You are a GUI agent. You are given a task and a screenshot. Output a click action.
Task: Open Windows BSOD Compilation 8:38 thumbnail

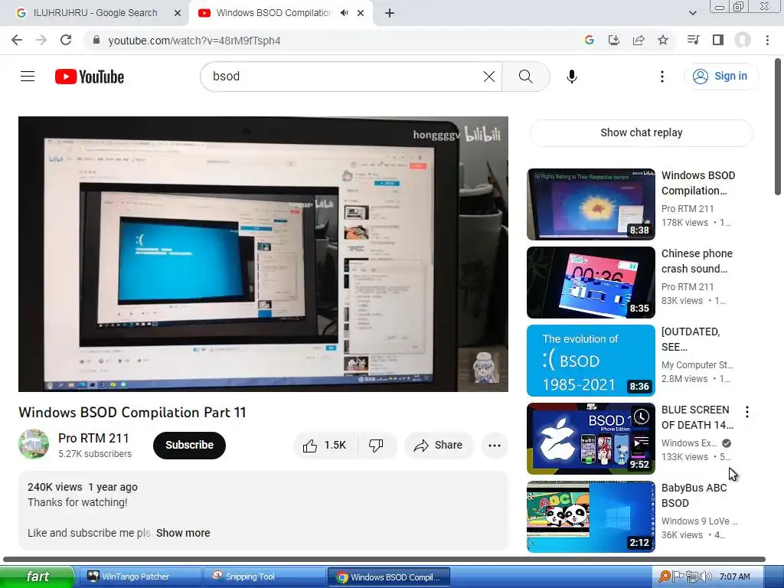pos(590,204)
